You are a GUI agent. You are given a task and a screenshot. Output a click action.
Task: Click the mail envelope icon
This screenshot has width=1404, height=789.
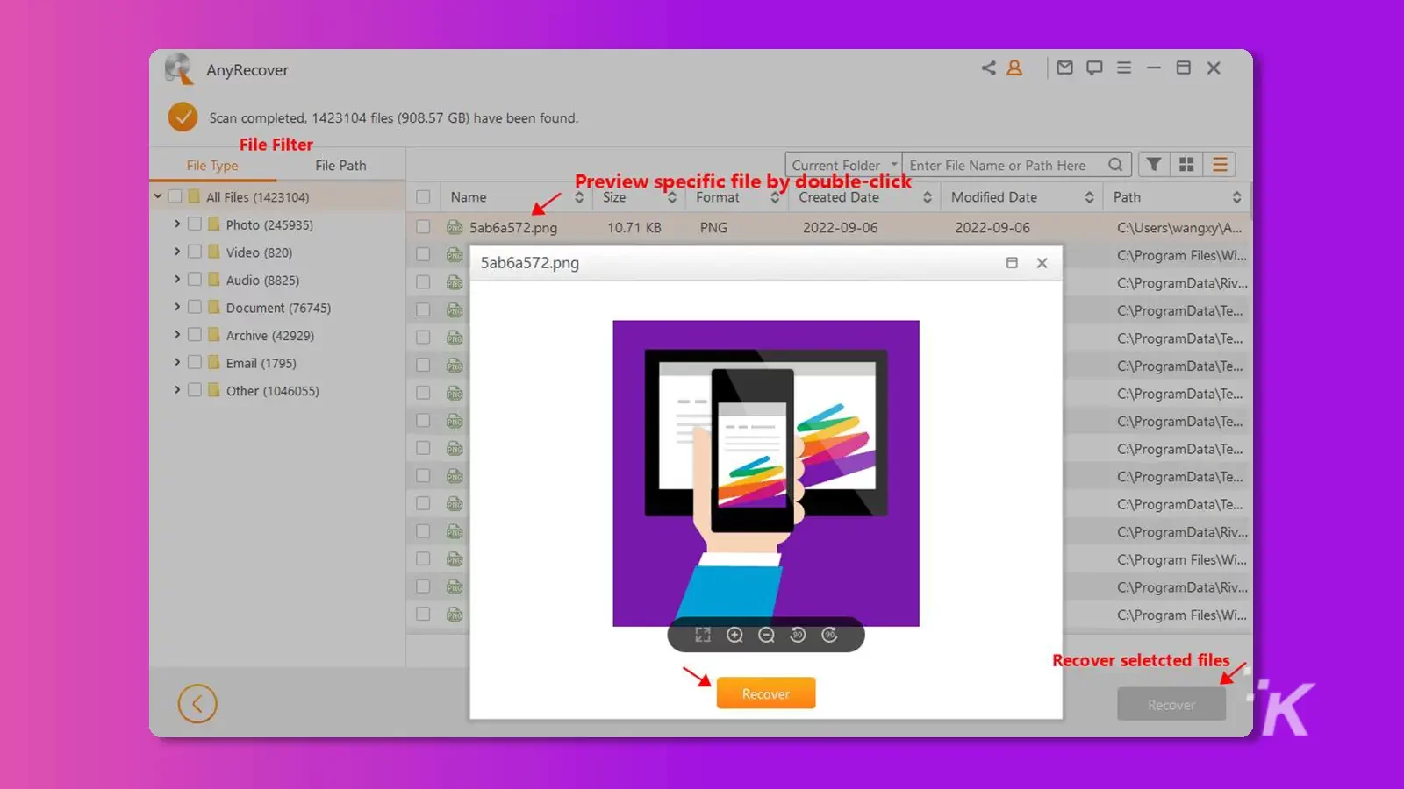pos(1064,68)
